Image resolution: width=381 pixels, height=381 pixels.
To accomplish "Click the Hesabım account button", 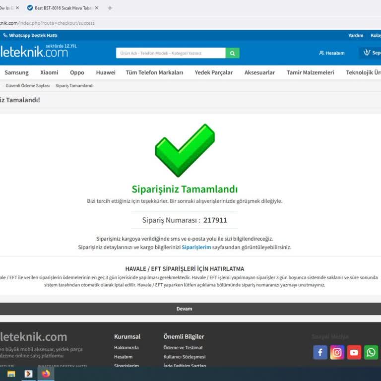I will pos(332,53).
